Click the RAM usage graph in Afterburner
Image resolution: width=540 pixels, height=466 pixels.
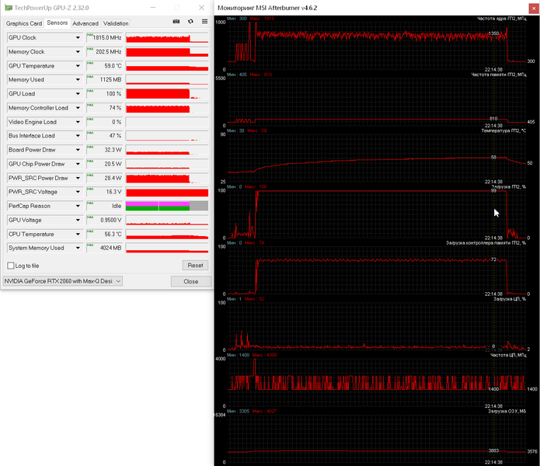(x=377, y=438)
